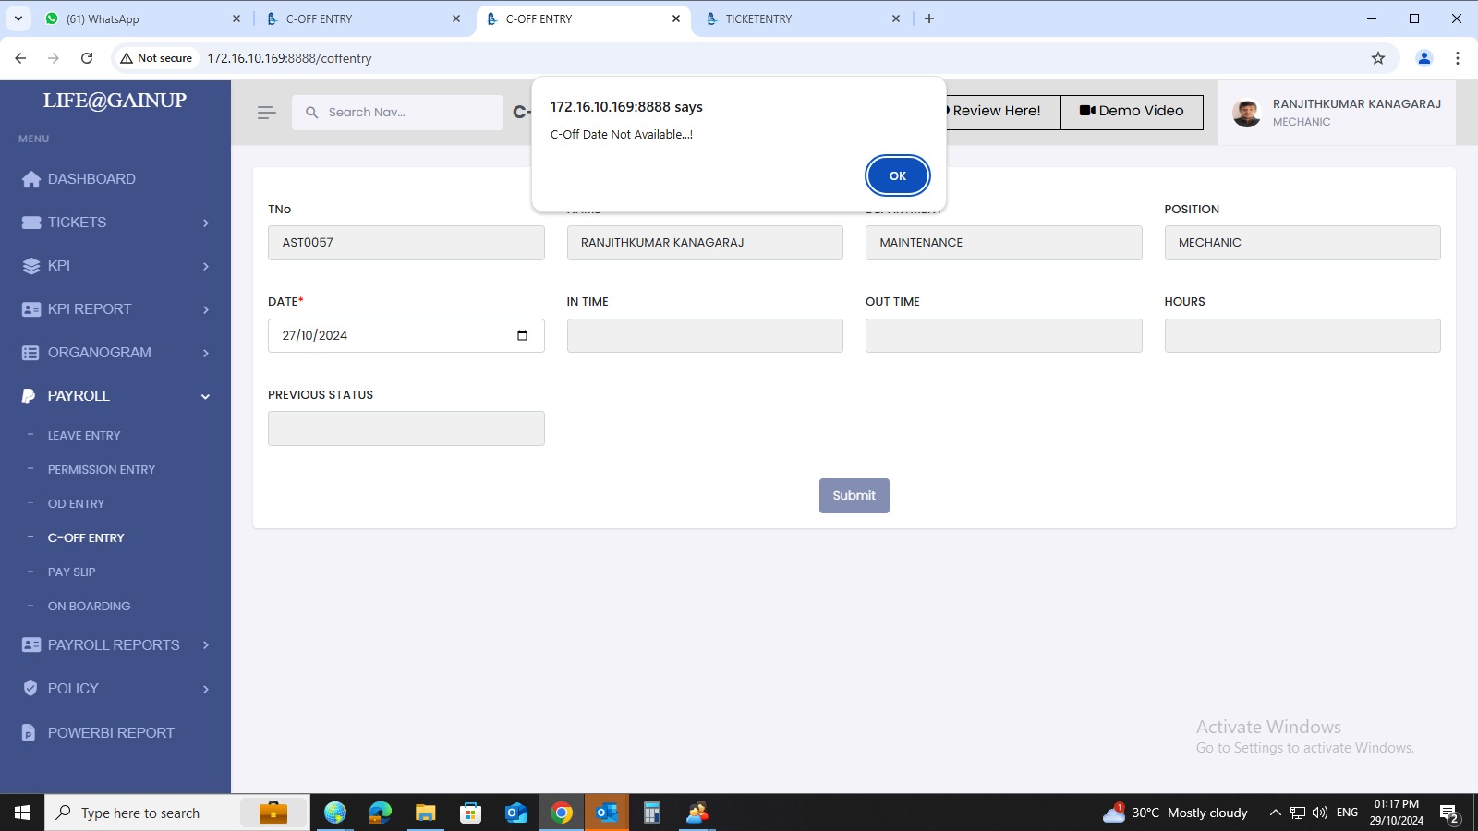Bookmark this page with the star icon
The height and width of the screenshot is (831, 1478).
[x=1378, y=58]
